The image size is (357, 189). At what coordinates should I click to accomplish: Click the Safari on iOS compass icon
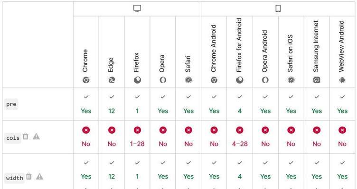tap(291, 80)
